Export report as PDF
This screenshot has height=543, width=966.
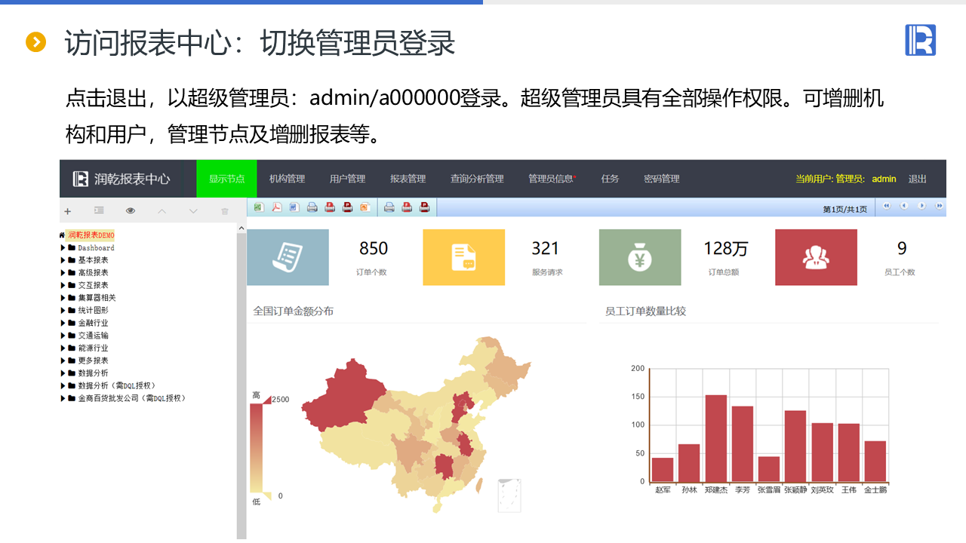pos(277,207)
